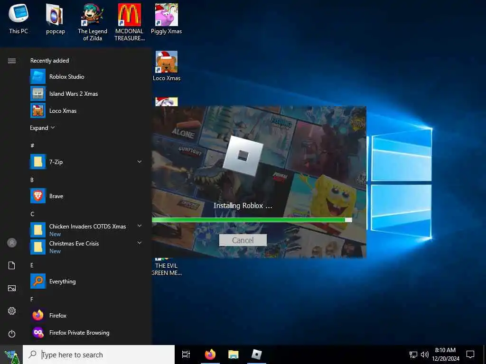Open the 7-Zip folder entry
Screen dimensions: 486x364
(x=86, y=162)
